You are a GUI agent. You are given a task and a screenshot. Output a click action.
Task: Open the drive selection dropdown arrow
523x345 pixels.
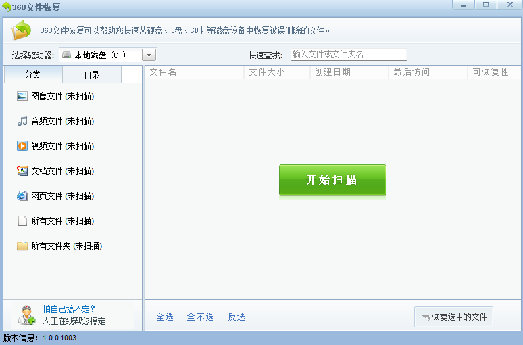tap(149, 55)
